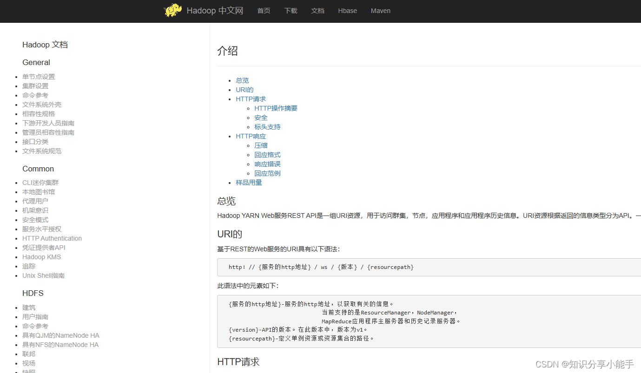Jump to 压缩 contents entry
The image size is (641, 373).
261,145
